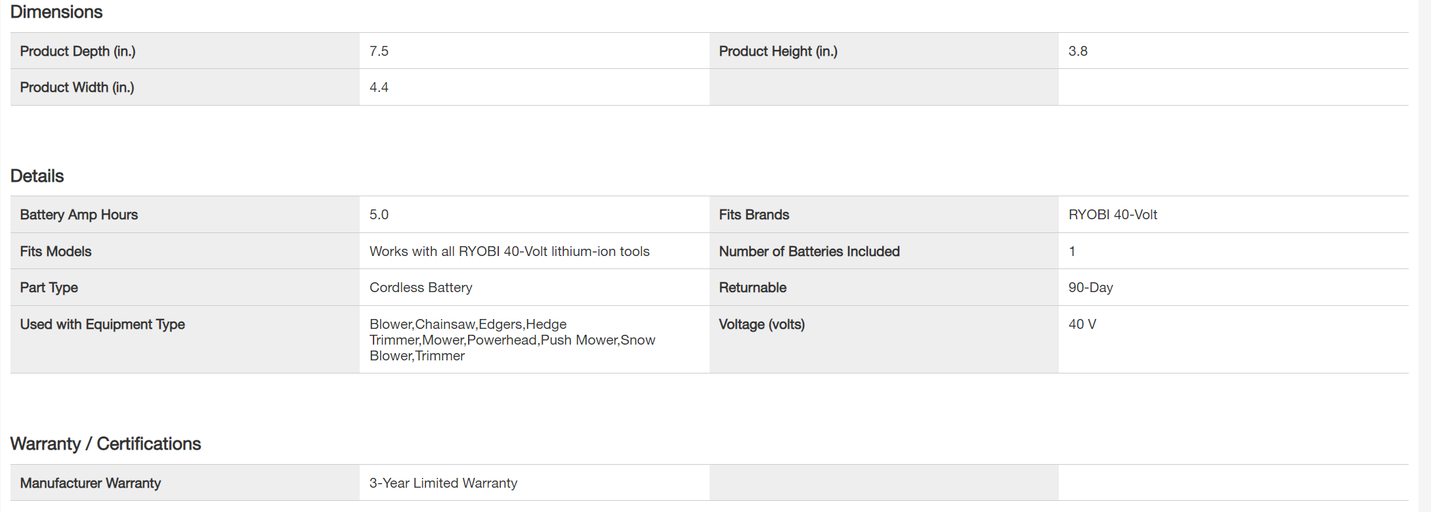This screenshot has width=1431, height=512.
Task: Click the Part Type label
Action: [49, 288]
